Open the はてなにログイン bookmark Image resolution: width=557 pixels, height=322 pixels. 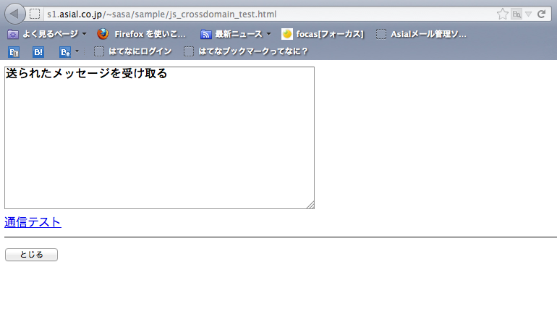(133, 51)
